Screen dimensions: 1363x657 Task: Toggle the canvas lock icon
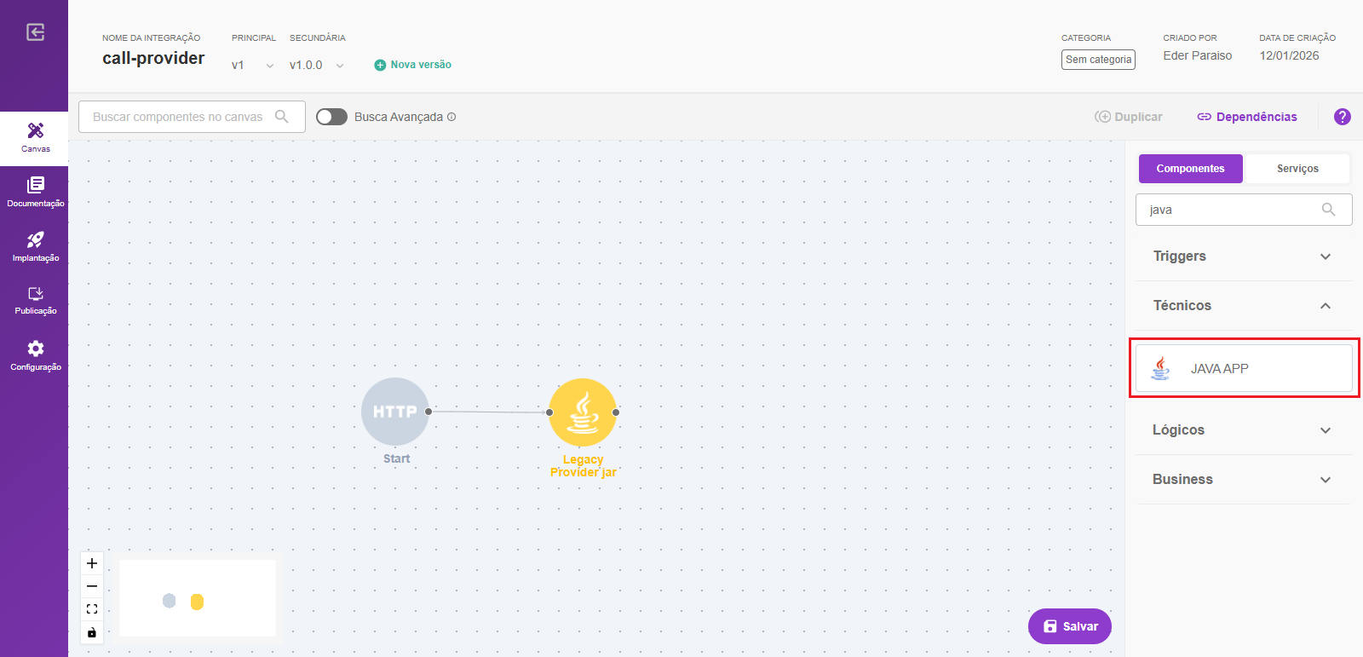pyautogui.click(x=92, y=632)
